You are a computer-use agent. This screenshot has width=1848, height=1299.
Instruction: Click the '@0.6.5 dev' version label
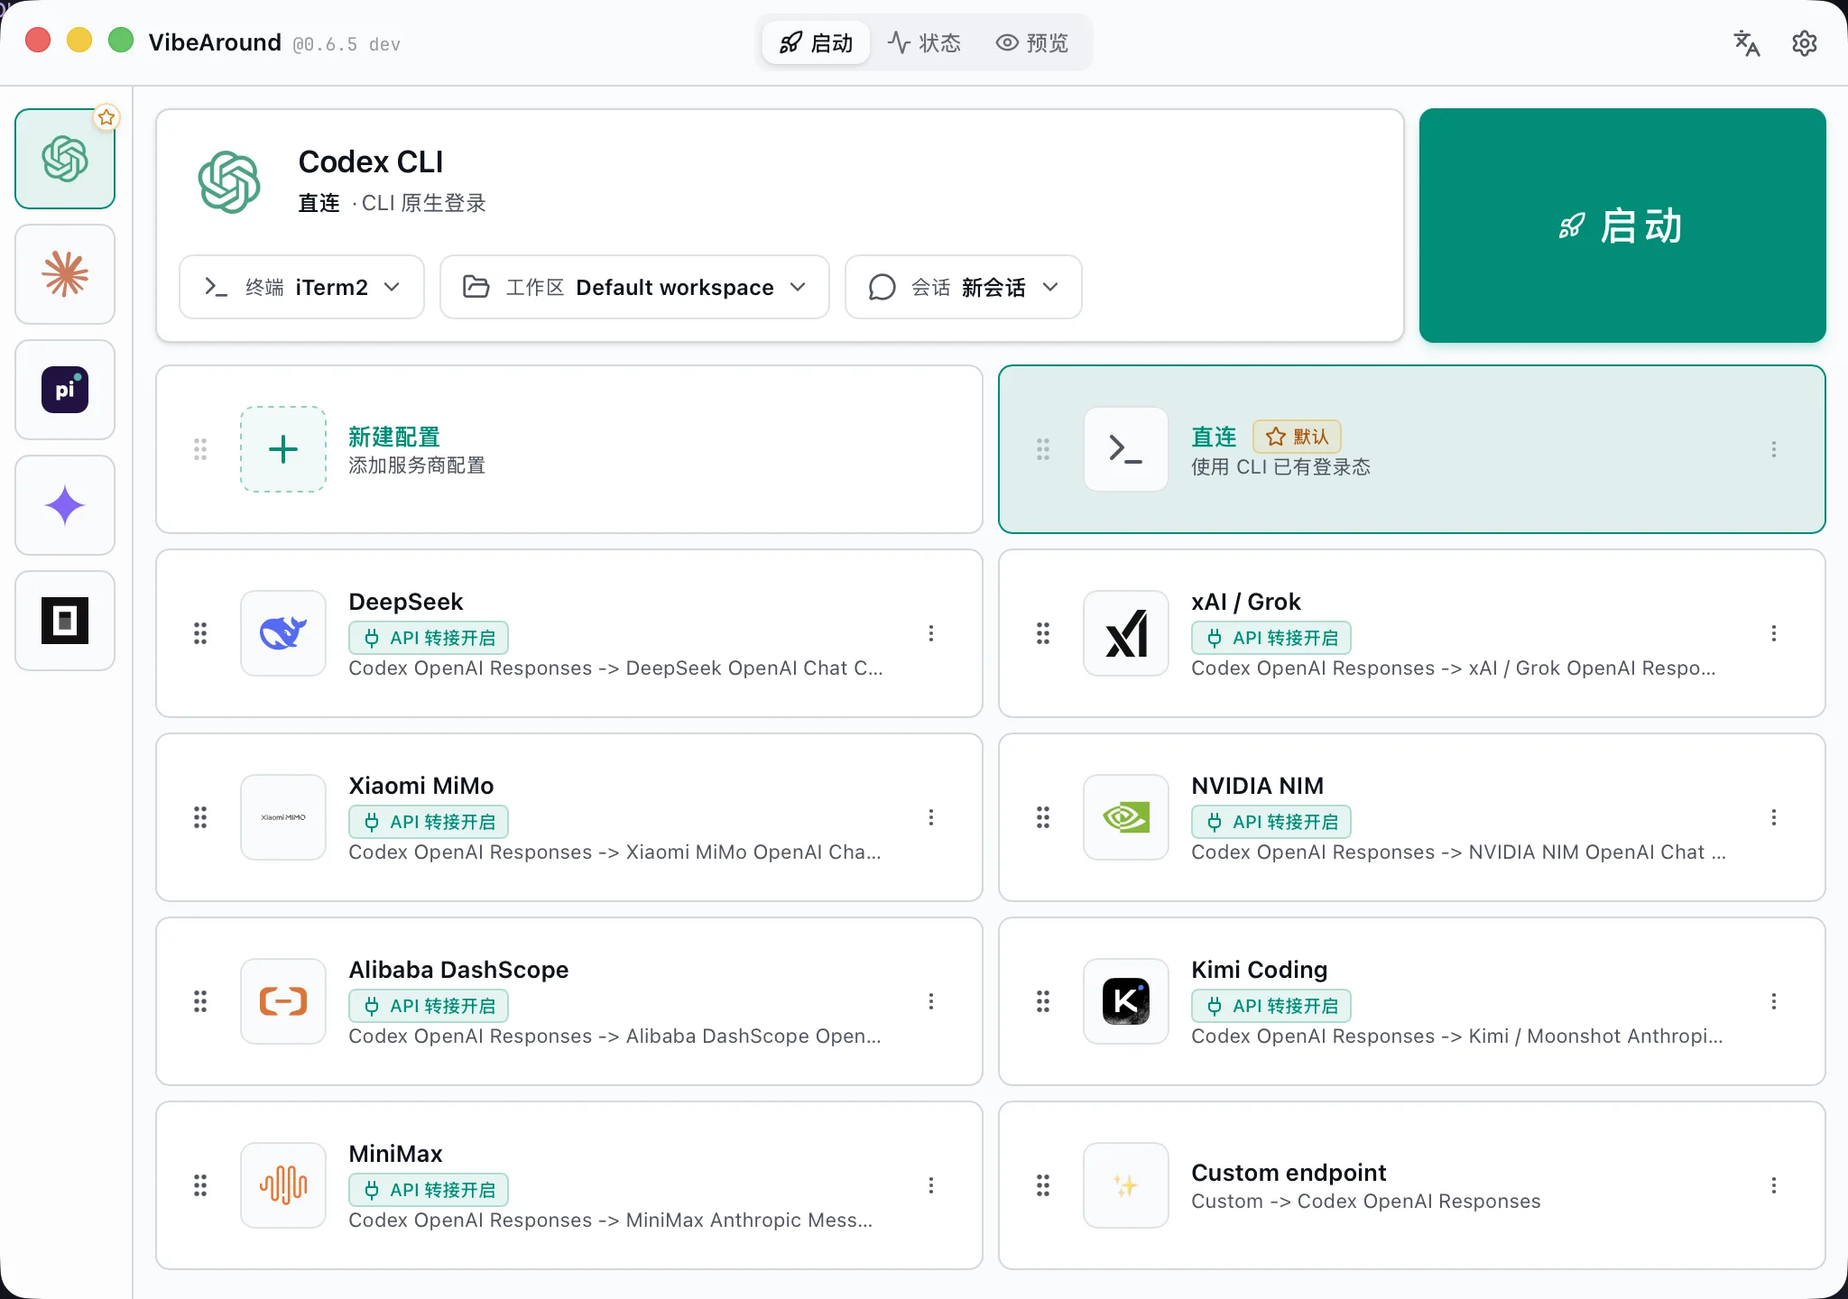pyautogui.click(x=346, y=44)
